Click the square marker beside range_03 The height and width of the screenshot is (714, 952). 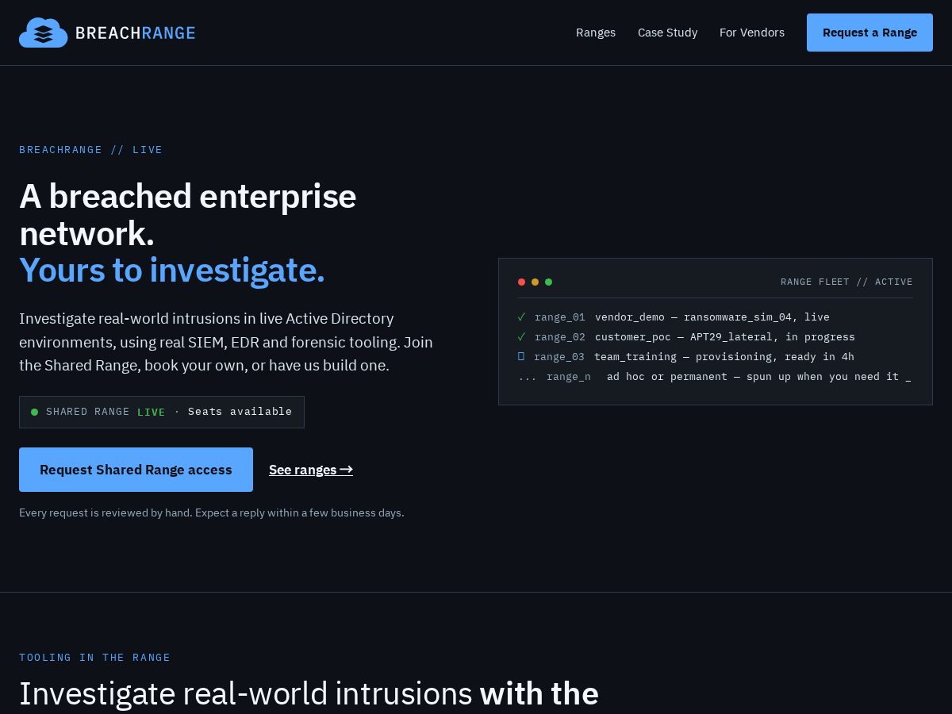(x=521, y=357)
